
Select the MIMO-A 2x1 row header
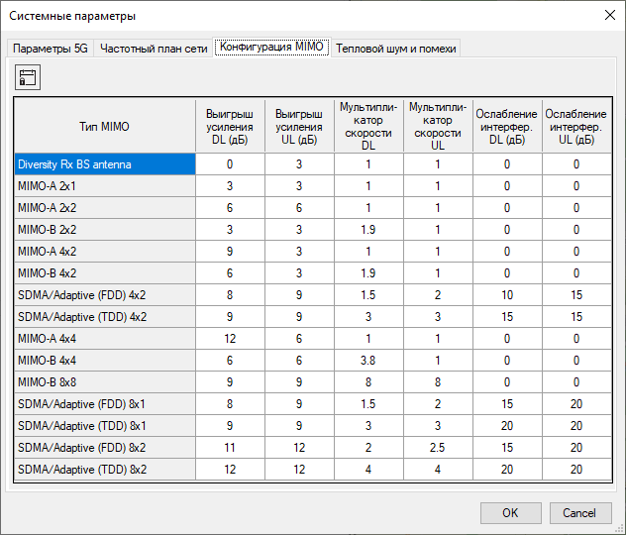pyautogui.click(x=105, y=186)
